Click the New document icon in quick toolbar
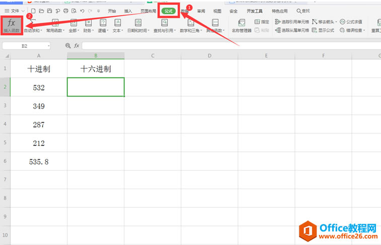The height and width of the screenshot is (245, 381). pos(33,11)
